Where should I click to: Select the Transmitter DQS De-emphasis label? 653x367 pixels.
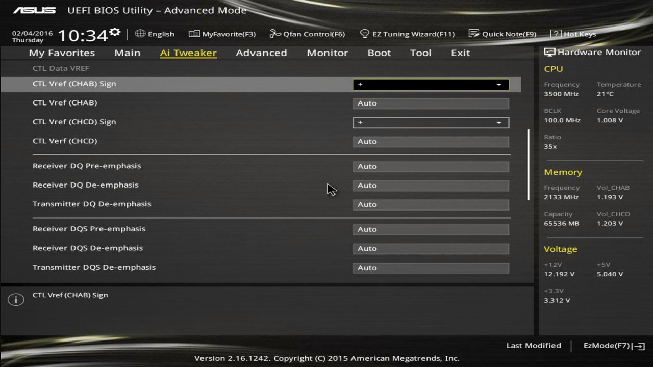[94, 267]
